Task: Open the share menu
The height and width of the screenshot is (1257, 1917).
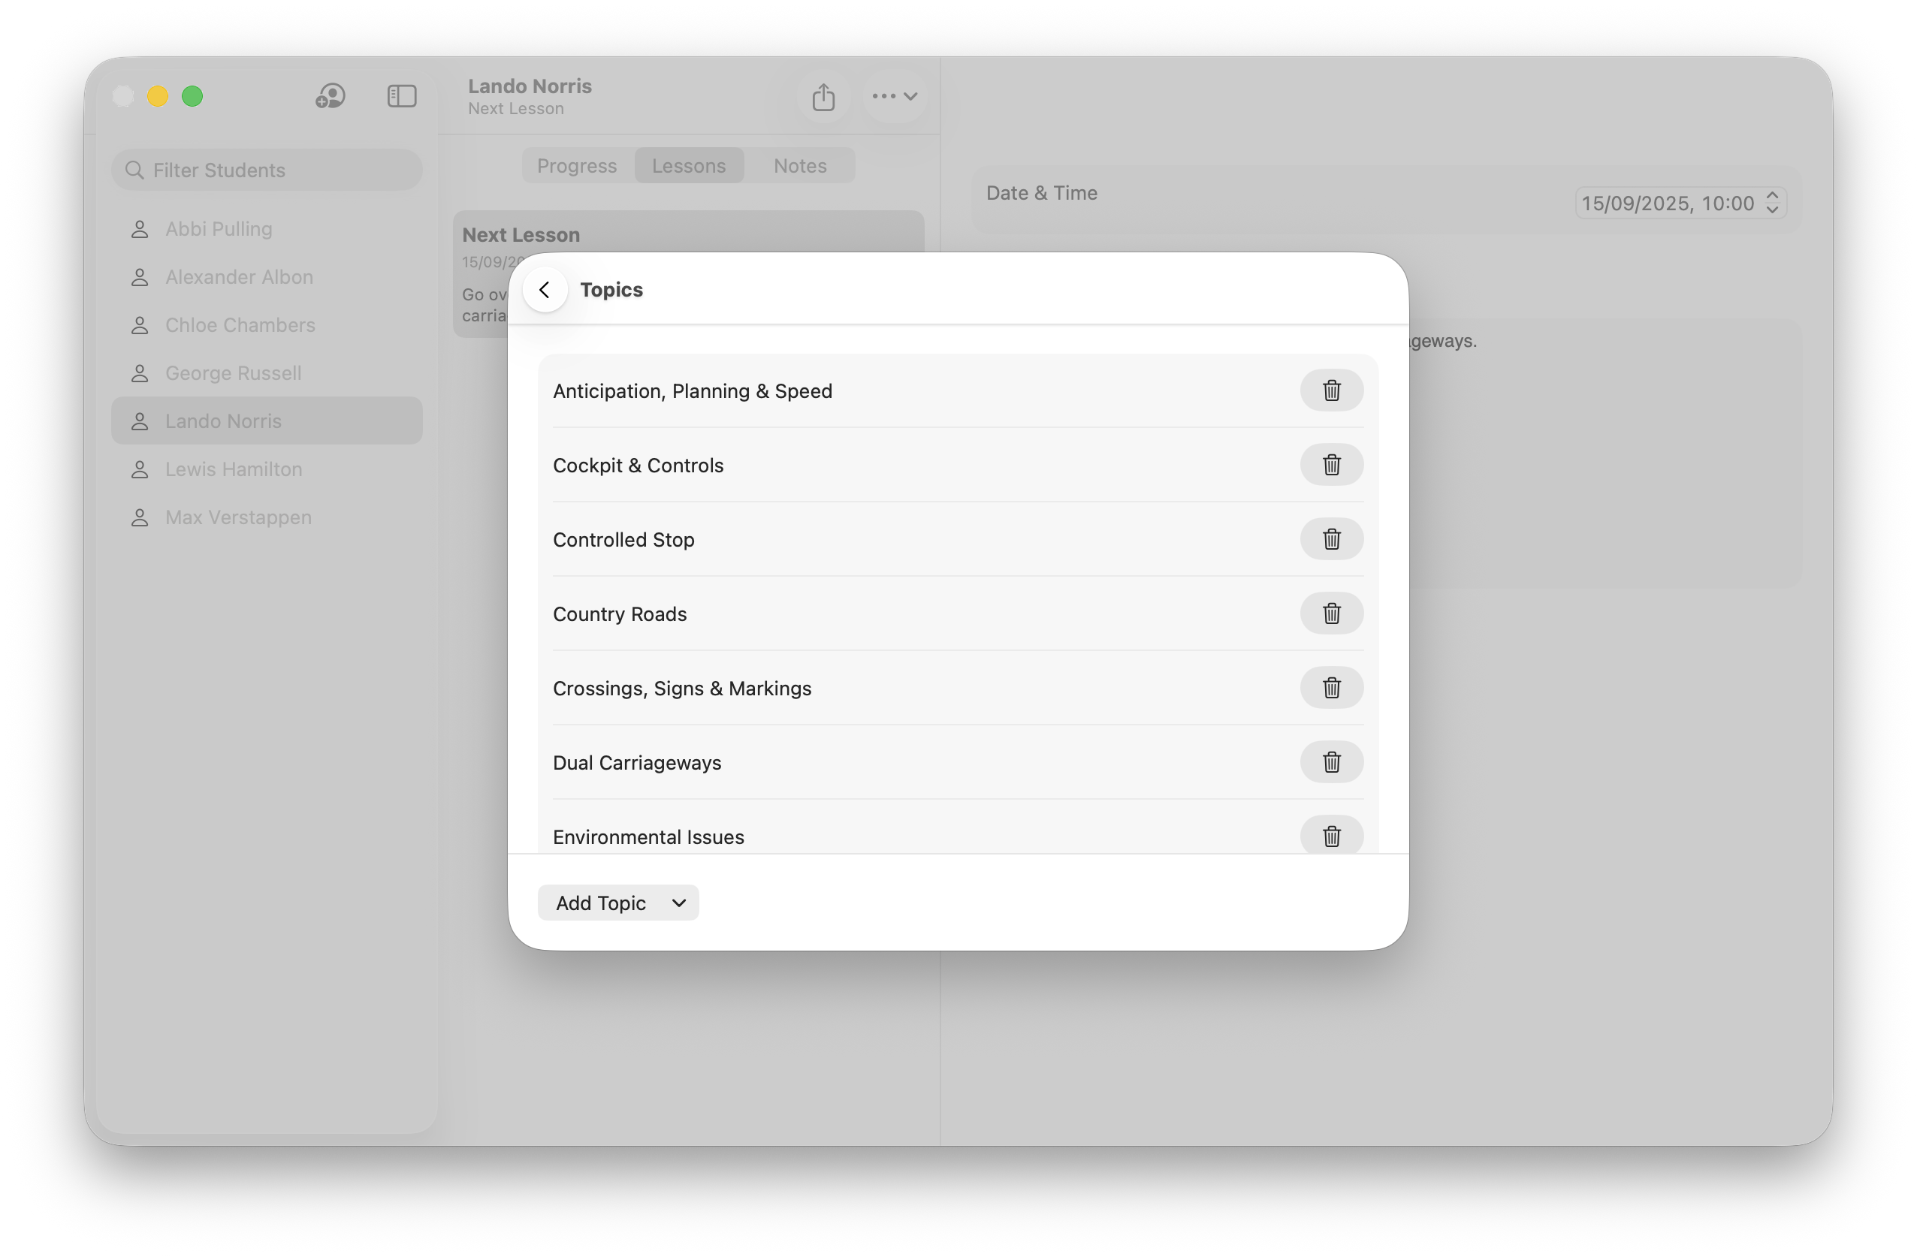Action: (823, 97)
